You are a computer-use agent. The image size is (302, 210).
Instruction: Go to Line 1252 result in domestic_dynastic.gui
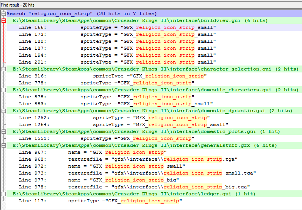tap(154, 118)
